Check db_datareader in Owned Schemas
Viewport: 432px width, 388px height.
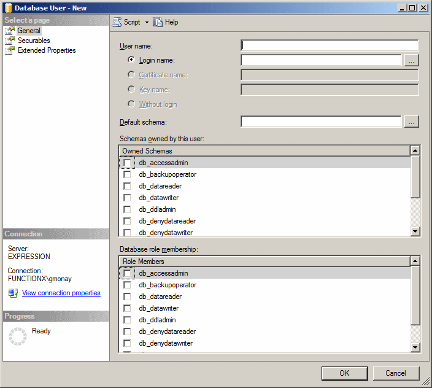[127, 186]
